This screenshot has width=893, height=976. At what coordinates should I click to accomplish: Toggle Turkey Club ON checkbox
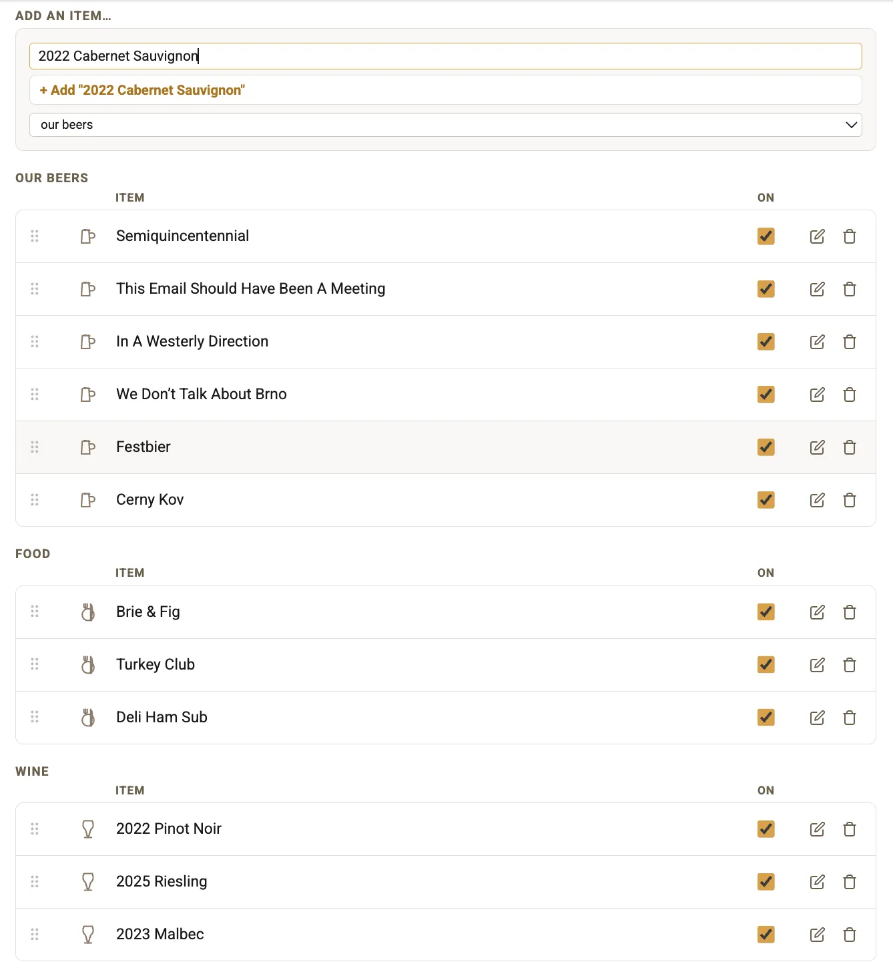(766, 664)
